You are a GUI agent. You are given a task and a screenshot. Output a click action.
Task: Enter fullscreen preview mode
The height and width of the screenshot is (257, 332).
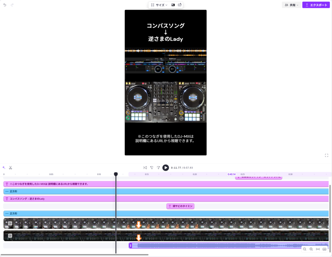click(x=326, y=155)
